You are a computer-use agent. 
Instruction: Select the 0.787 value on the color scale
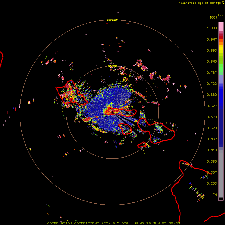pos(212,72)
